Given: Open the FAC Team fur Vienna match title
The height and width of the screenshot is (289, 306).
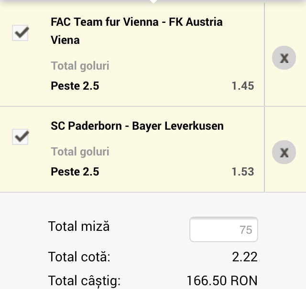Looking at the screenshot, I should pyautogui.click(x=137, y=31).
